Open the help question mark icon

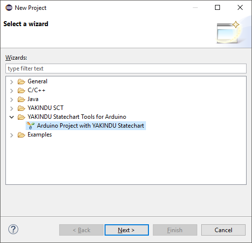[13, 229]
